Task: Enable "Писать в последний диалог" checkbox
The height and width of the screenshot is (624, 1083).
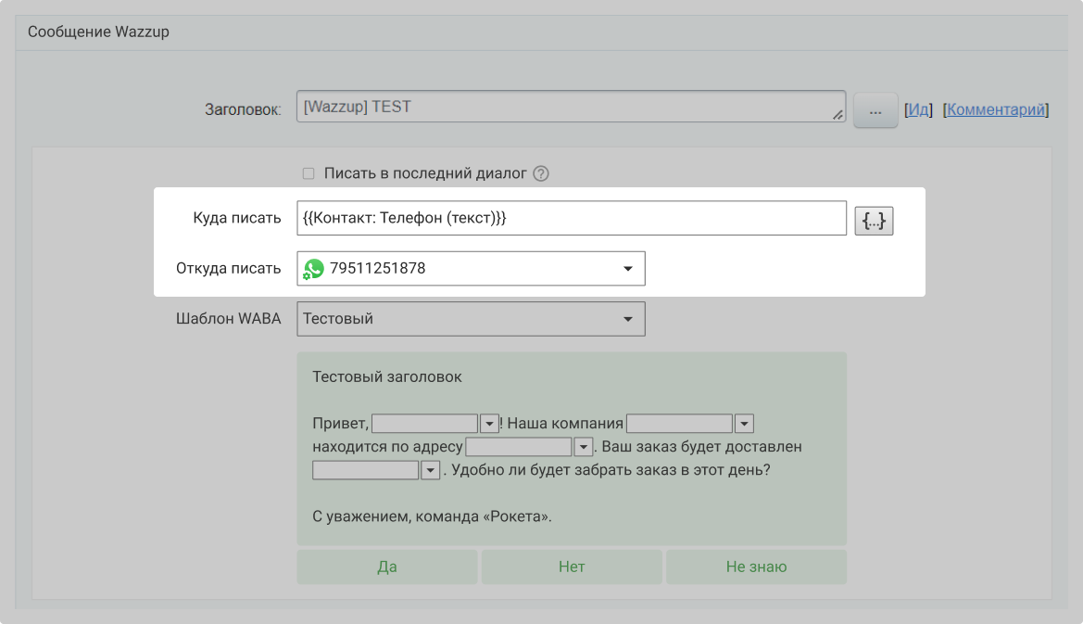Action: tap(309, 173)
